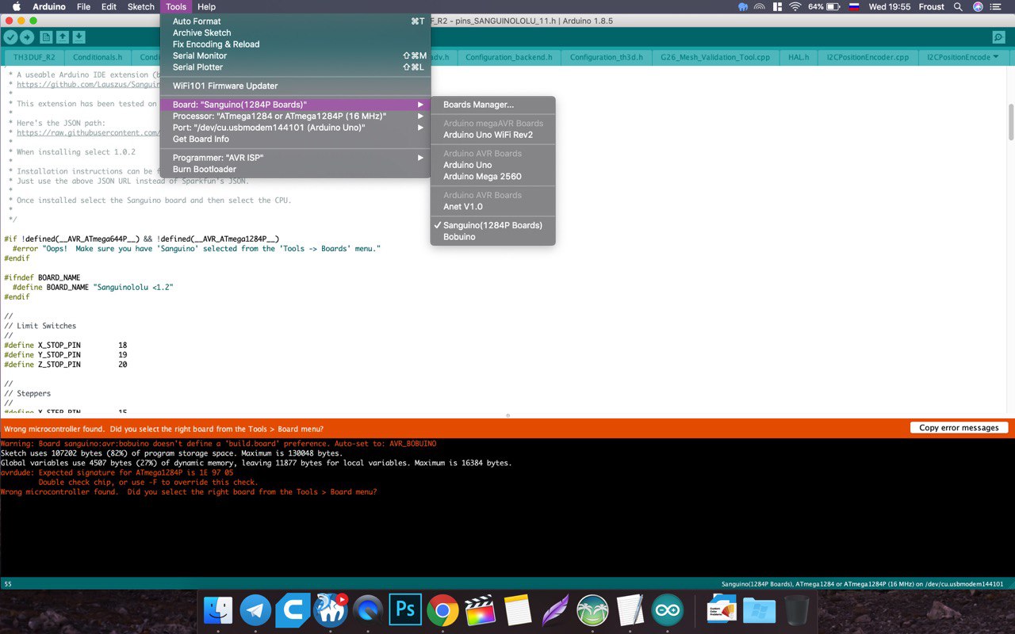
Task: Click the Copy error messages button
Action: (959, 428)
